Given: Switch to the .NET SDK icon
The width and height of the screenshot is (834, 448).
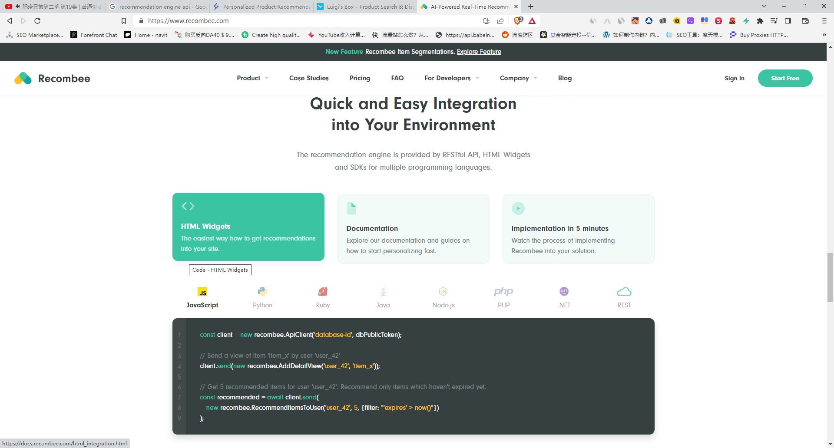Looking at the screenshot, I should click(564, 292).
